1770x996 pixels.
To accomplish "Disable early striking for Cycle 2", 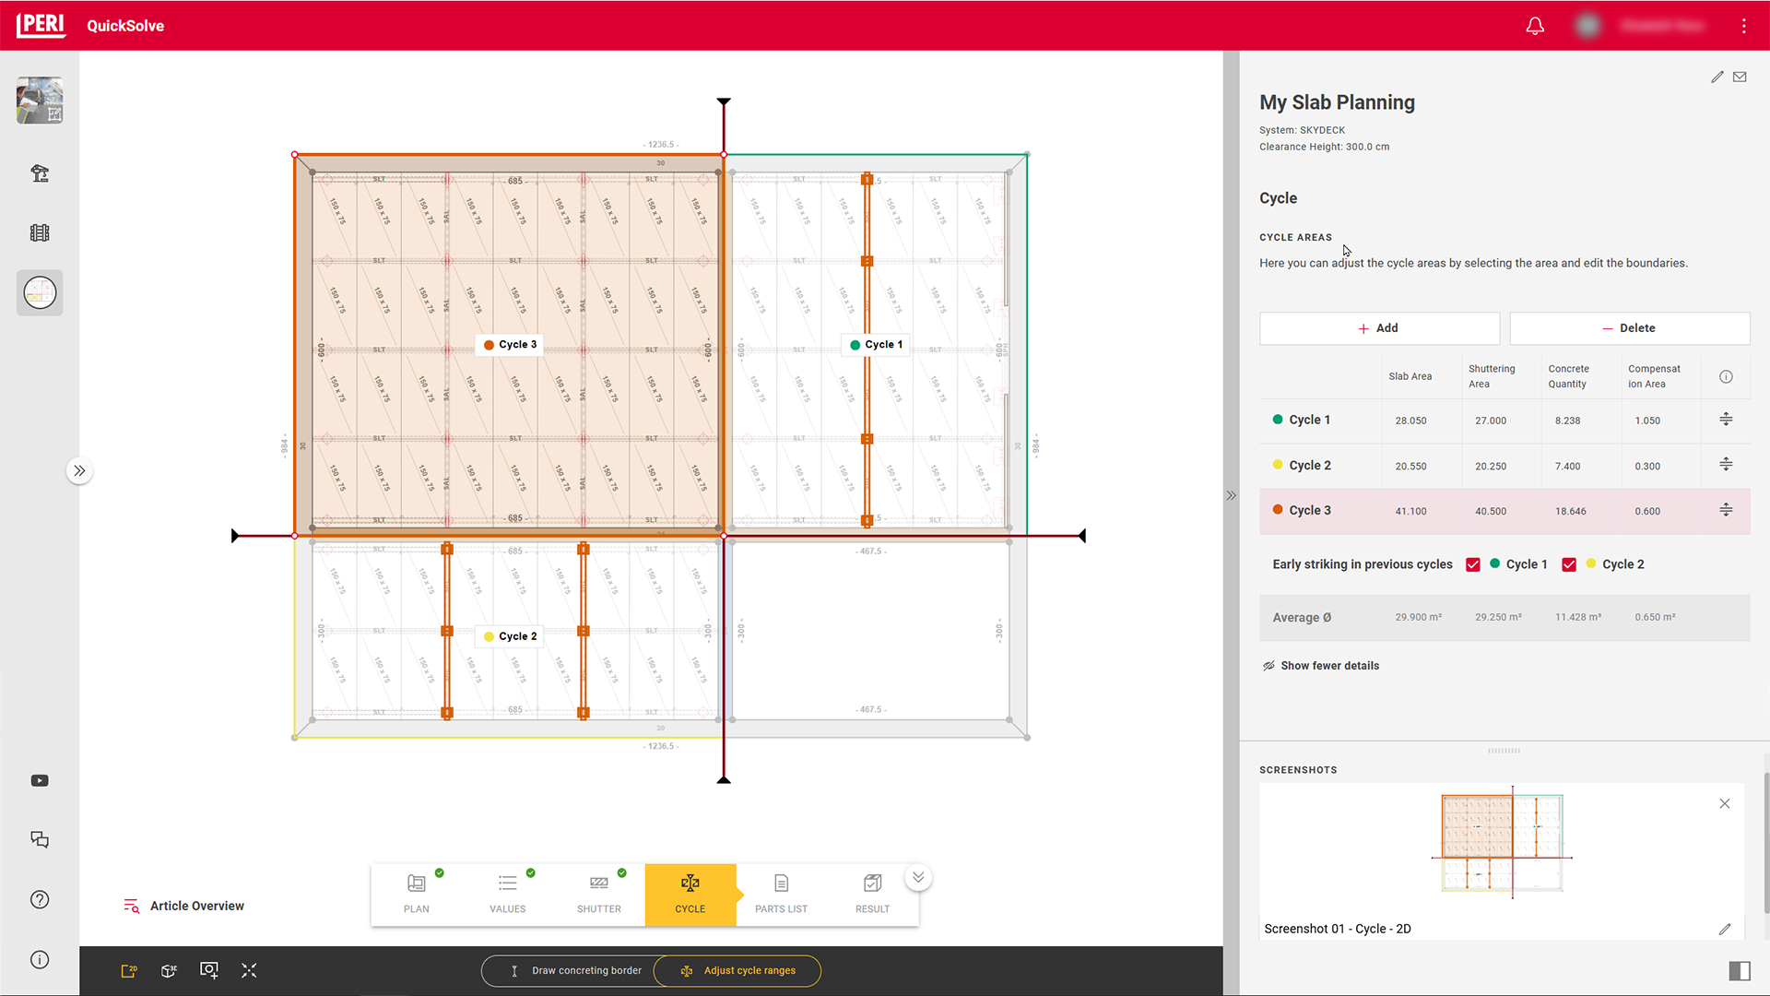I will [1570, 563].
